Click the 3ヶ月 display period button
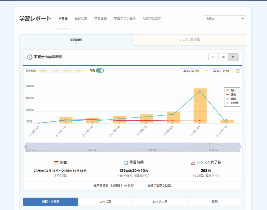This screenshot has height=210, width=267. coord(67,71)
